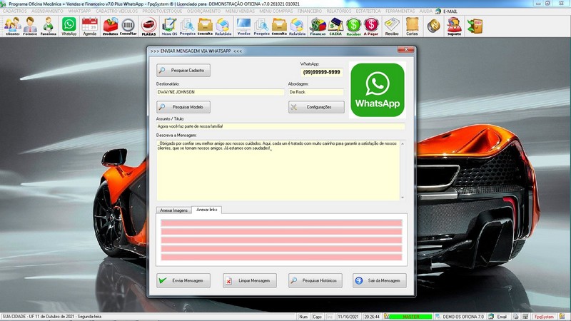
Task: Open the FERRAMENTAS menu
Action: point(400,11)
